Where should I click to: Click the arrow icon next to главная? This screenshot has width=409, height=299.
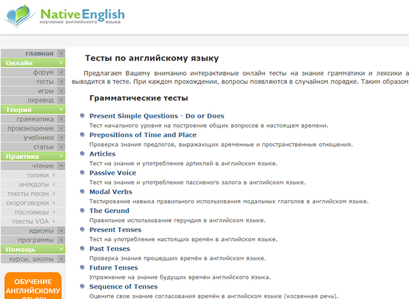point(61,53)
